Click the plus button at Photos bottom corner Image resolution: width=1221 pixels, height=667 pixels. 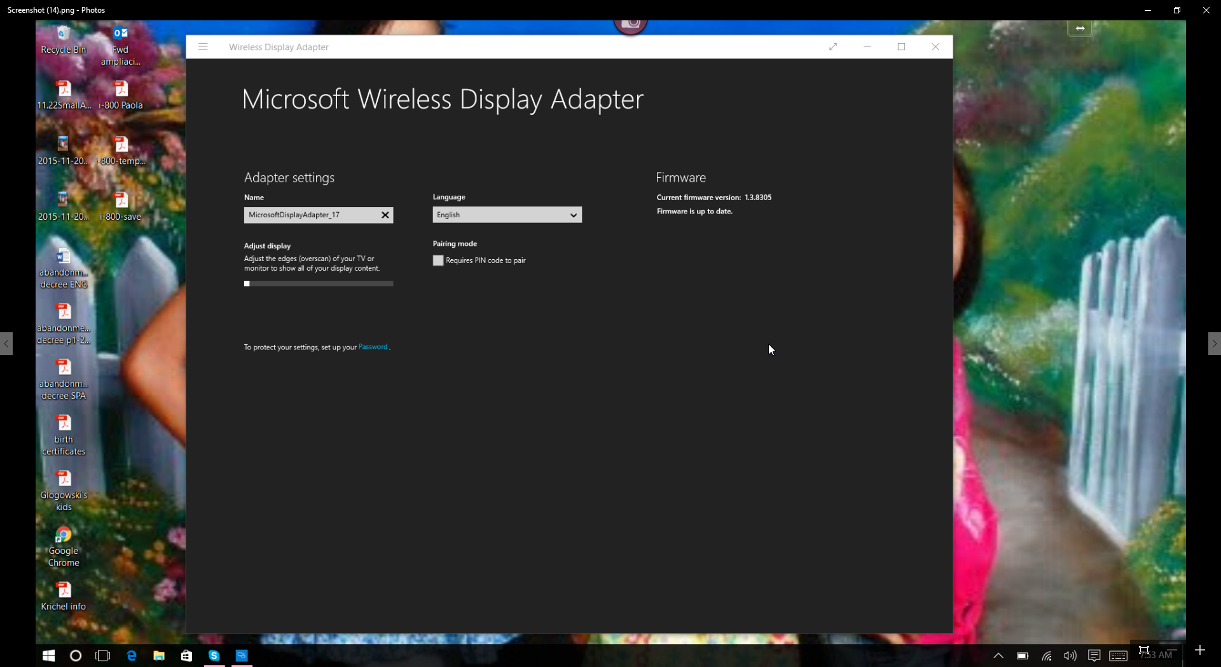click(1200, 650)
